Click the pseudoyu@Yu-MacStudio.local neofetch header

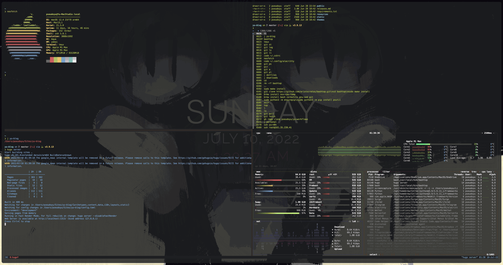pos(63,14)
